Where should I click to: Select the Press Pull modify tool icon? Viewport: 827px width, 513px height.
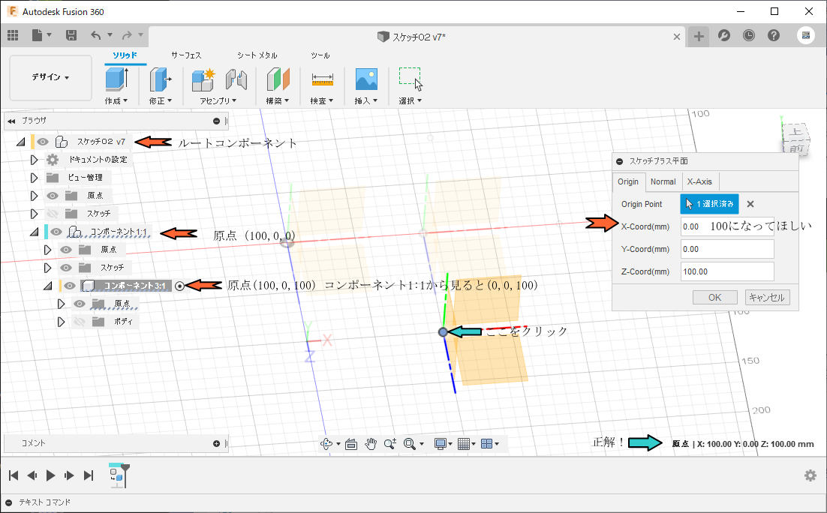click(161, 79)
